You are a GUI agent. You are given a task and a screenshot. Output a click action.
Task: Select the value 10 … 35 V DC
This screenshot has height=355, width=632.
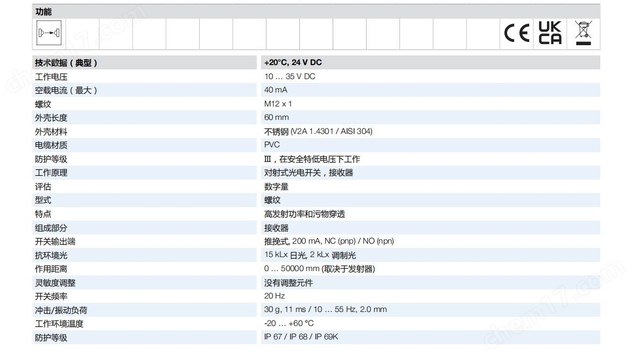tap(290, 76)
